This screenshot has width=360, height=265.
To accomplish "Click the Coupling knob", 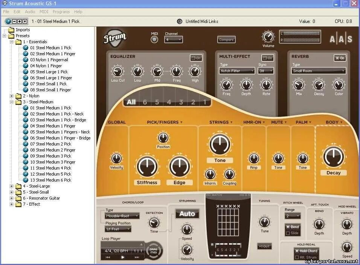I will click(x=229, y=174).
